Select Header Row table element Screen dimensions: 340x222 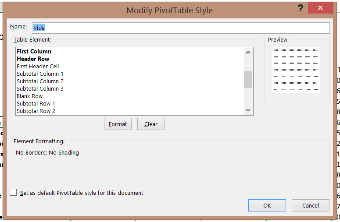tap(33, 59)
